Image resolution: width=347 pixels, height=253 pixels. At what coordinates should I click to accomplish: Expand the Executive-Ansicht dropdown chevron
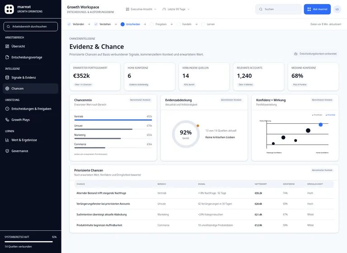tap(155, 9)
